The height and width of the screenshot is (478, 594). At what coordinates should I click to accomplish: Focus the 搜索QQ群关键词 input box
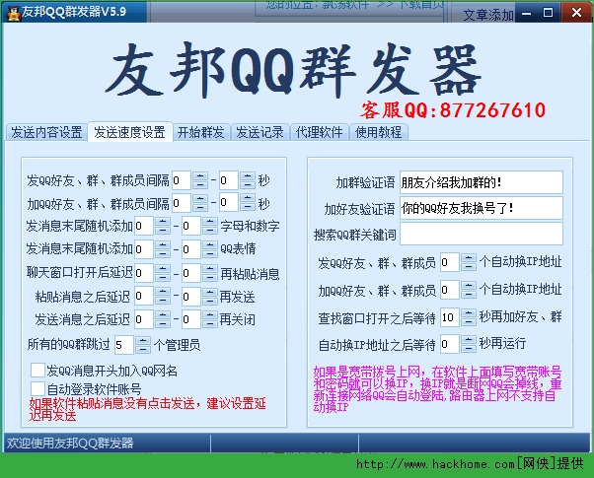click(482, 234)
